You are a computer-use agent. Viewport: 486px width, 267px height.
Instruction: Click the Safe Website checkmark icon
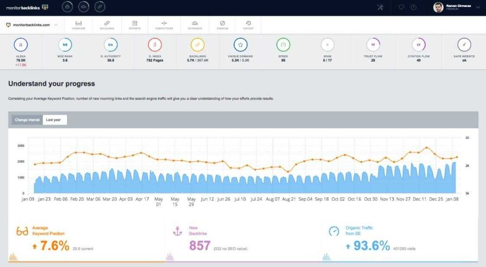(464, 45)
